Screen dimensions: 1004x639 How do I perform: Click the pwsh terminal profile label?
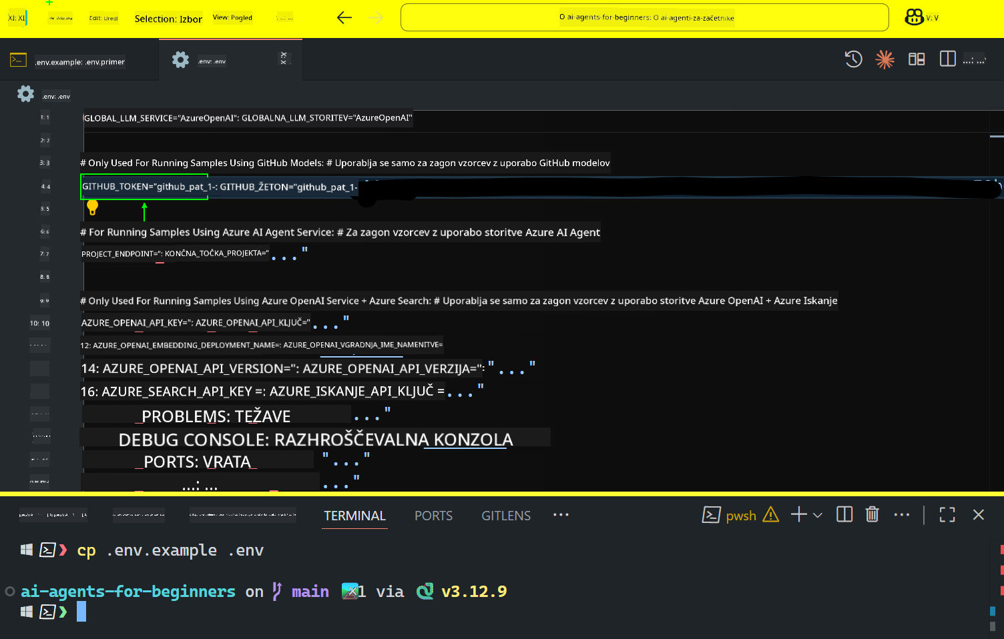pos(741,516)
